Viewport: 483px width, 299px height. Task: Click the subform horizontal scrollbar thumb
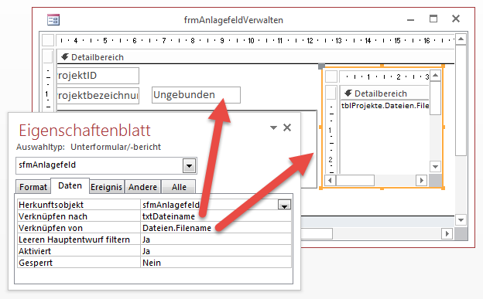pyautogui.click(x=355, y=180)
